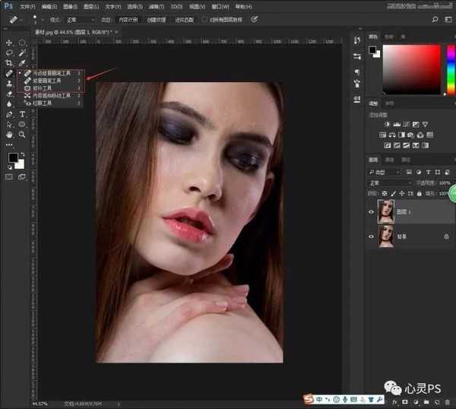Choose 红眼工具 from the tool flyout
The width and height of the screenshot is (456, 409).
pyautogui.click(x=43, y=103)
